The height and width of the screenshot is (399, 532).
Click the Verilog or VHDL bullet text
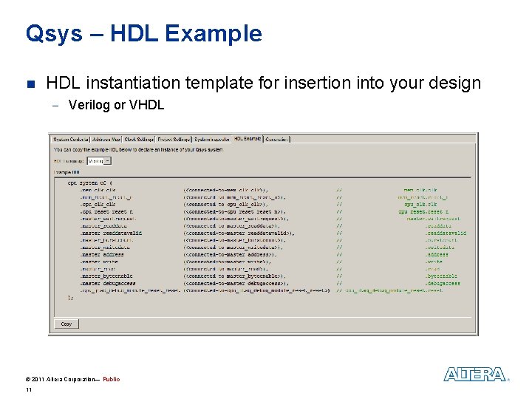pos(117,105)
